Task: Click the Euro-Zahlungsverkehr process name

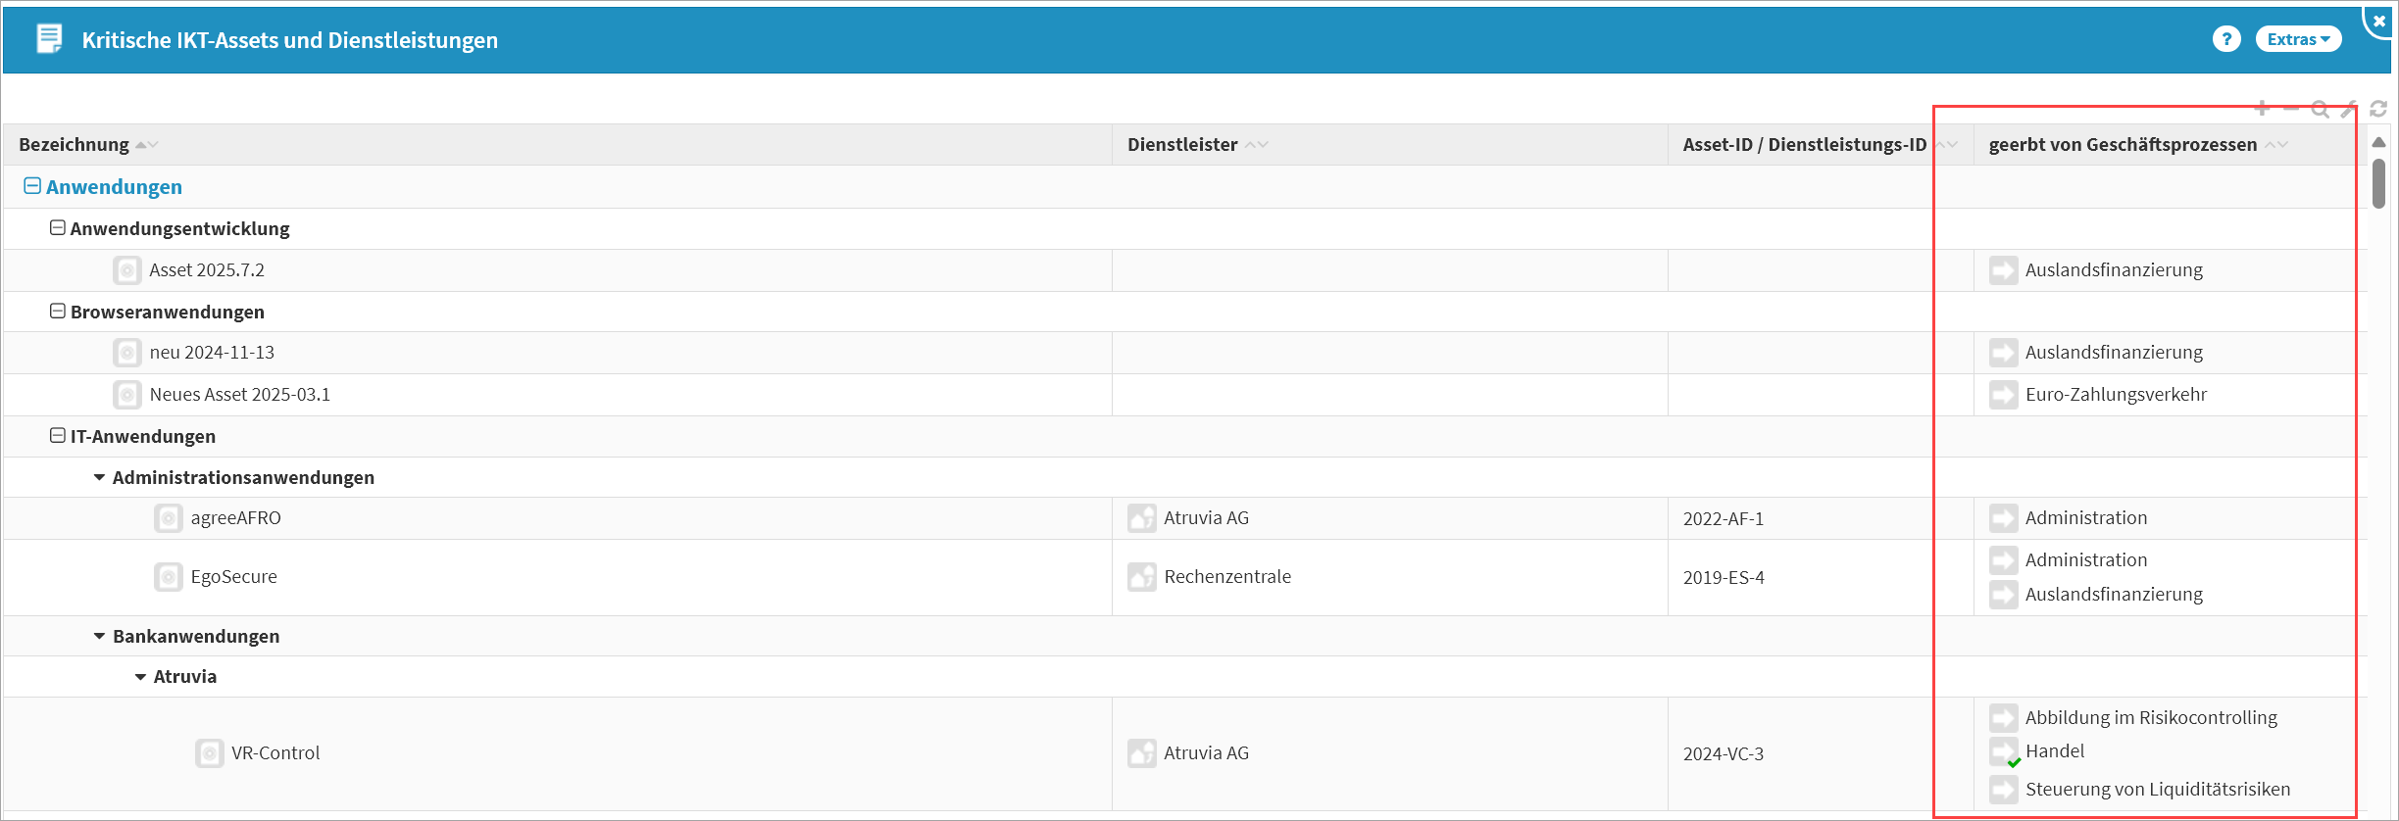Action: click(x=2117, y=395)
